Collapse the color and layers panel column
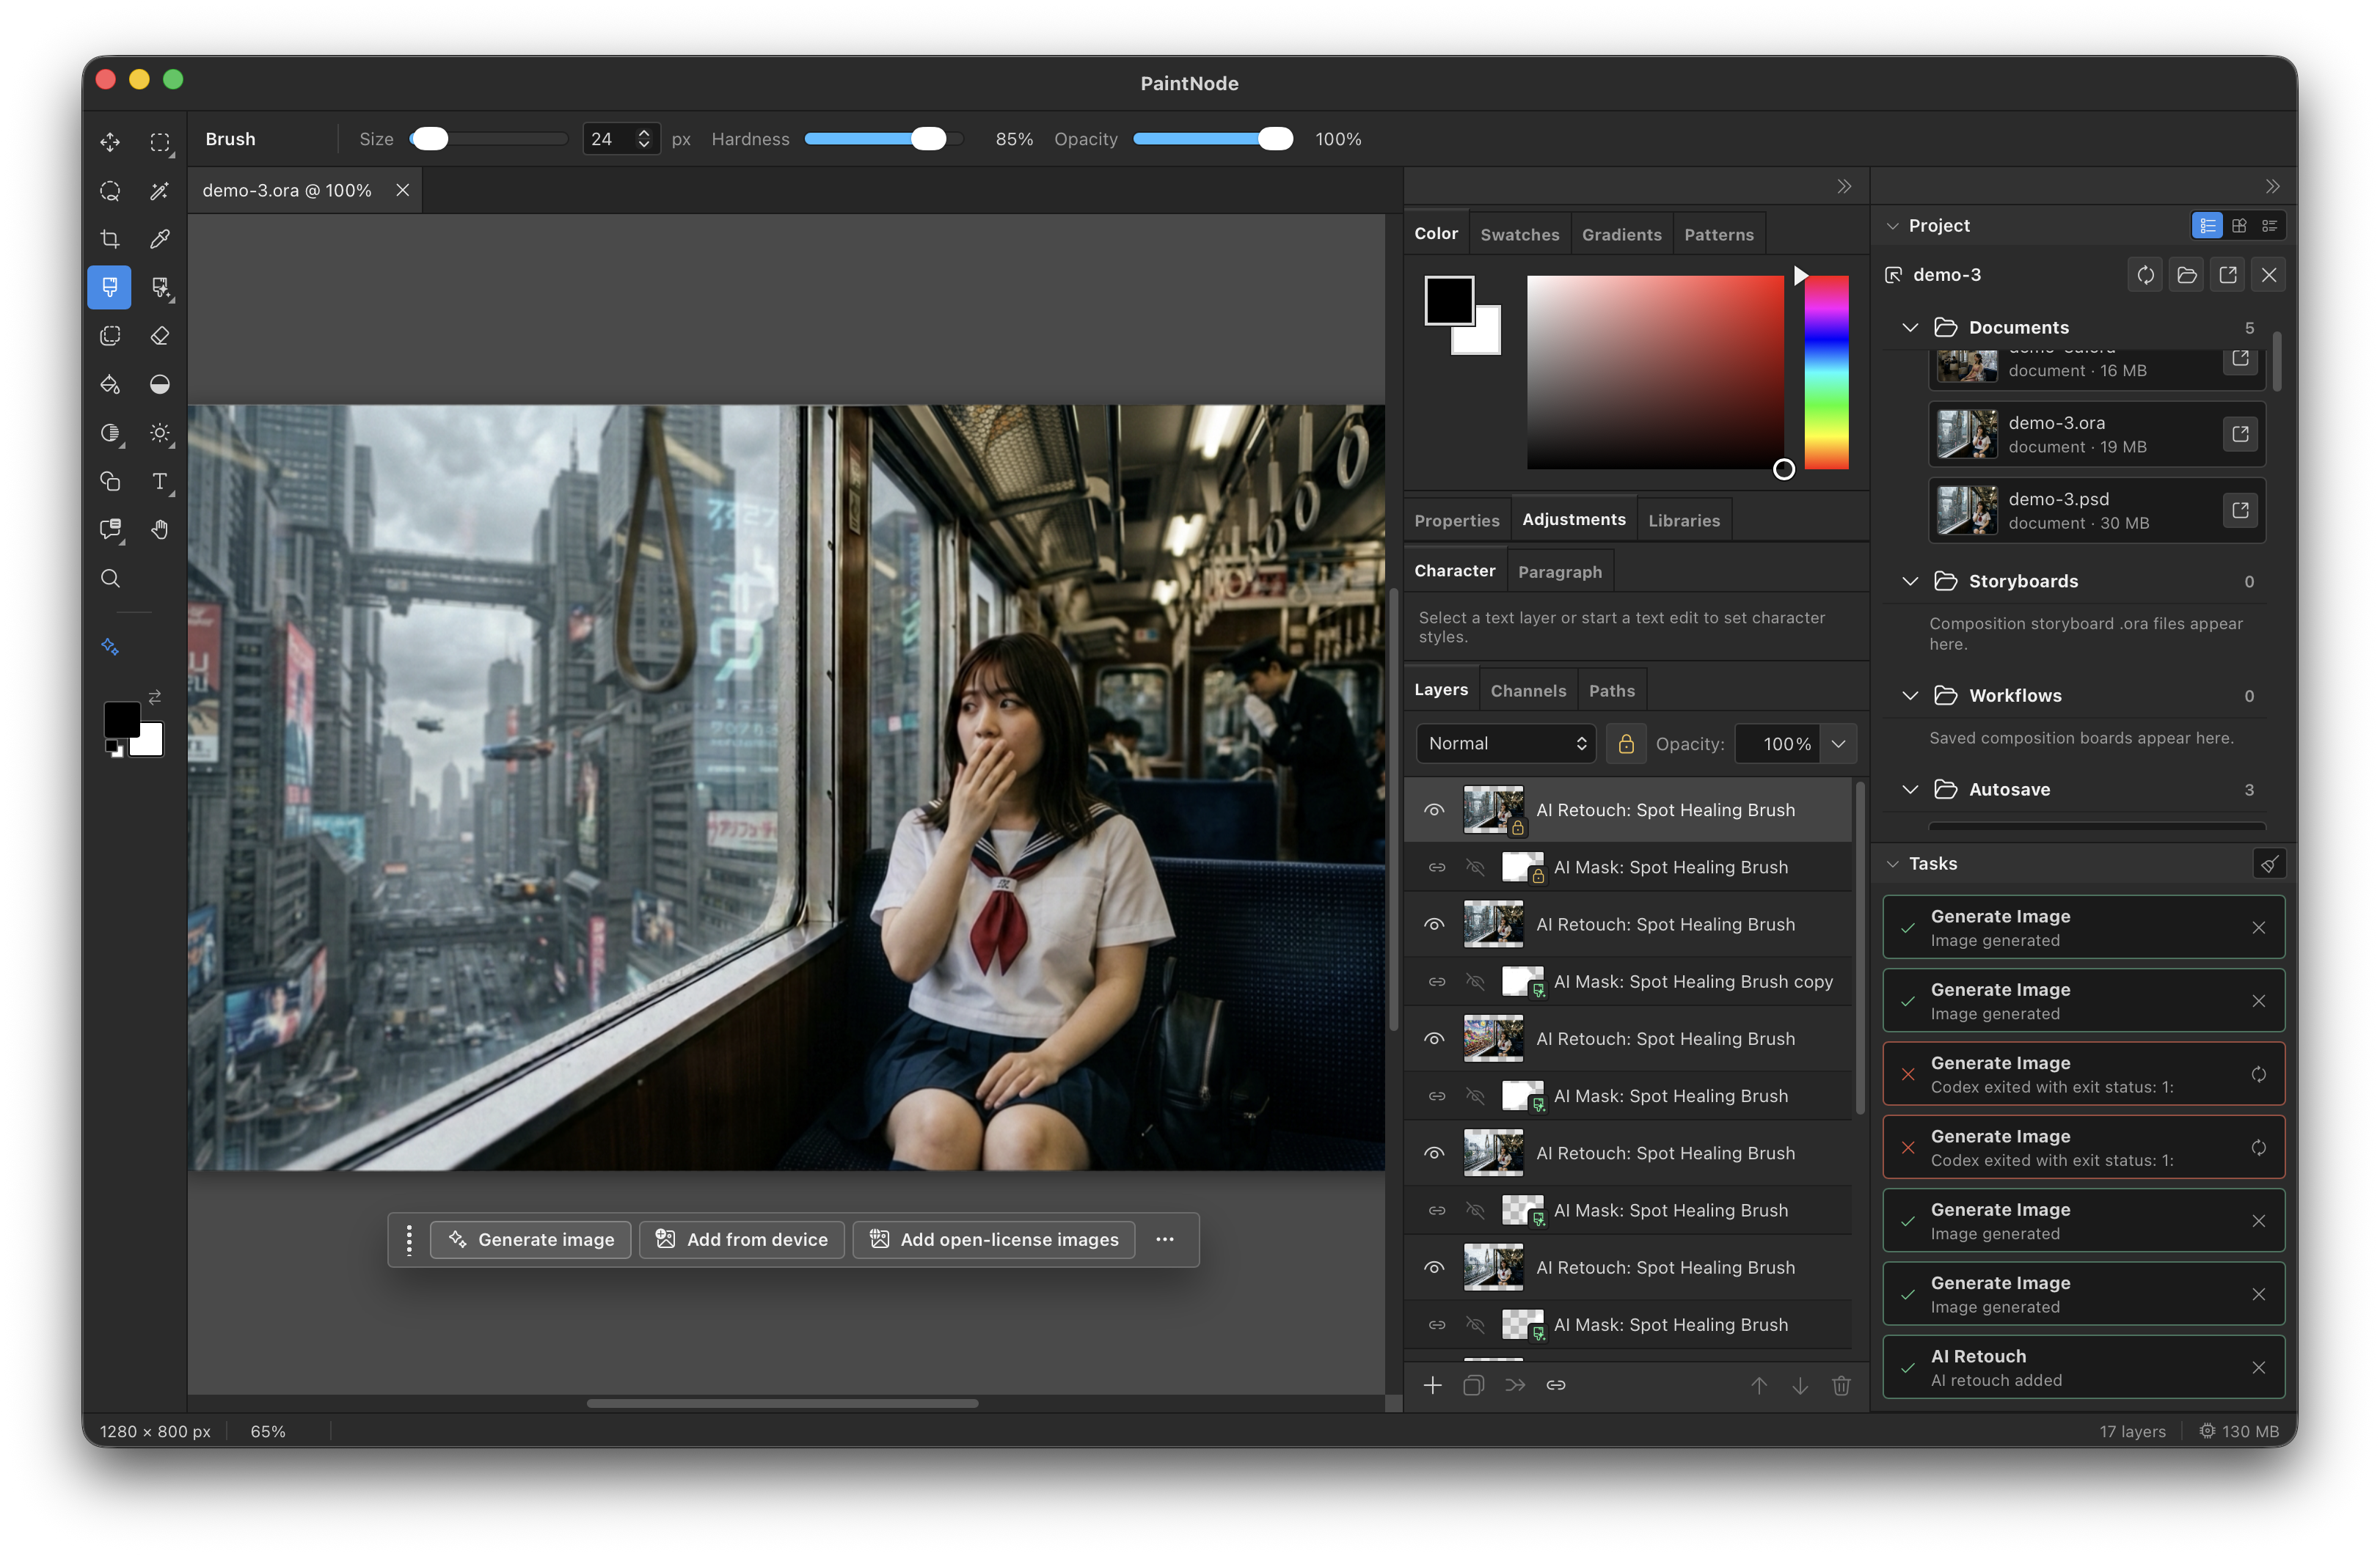 coord(1844,187)
